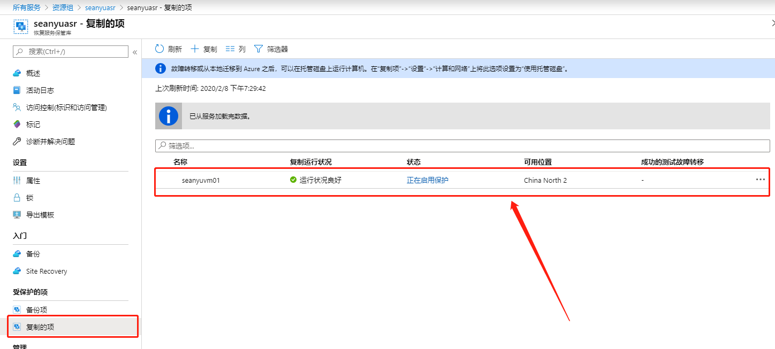775x349 pixels.
Task: Go to 所有服务 breadcrumb
Action: tap(27, 7)
